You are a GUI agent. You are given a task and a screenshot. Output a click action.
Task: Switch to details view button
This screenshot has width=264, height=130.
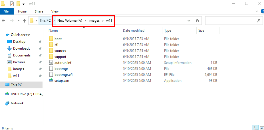pos(255,128)
